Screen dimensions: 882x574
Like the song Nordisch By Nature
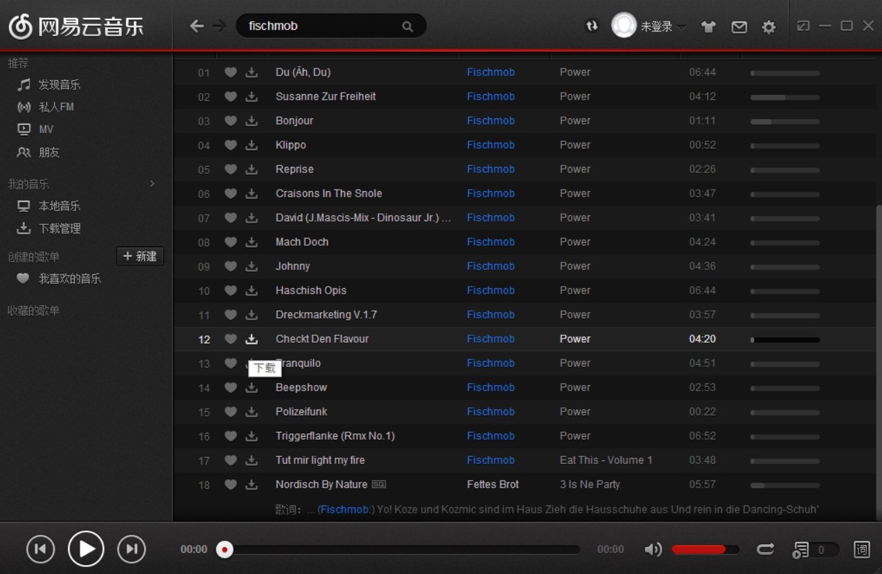coord(231,484)
